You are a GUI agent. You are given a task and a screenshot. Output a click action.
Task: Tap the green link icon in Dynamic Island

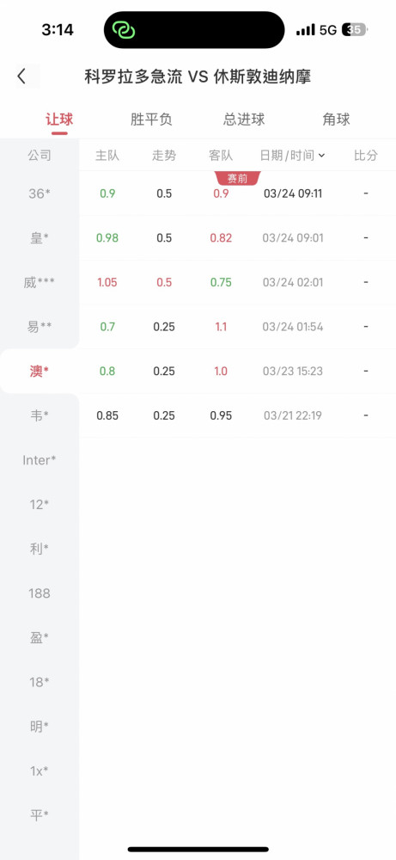pyautogui.click(x=124, y=29)
